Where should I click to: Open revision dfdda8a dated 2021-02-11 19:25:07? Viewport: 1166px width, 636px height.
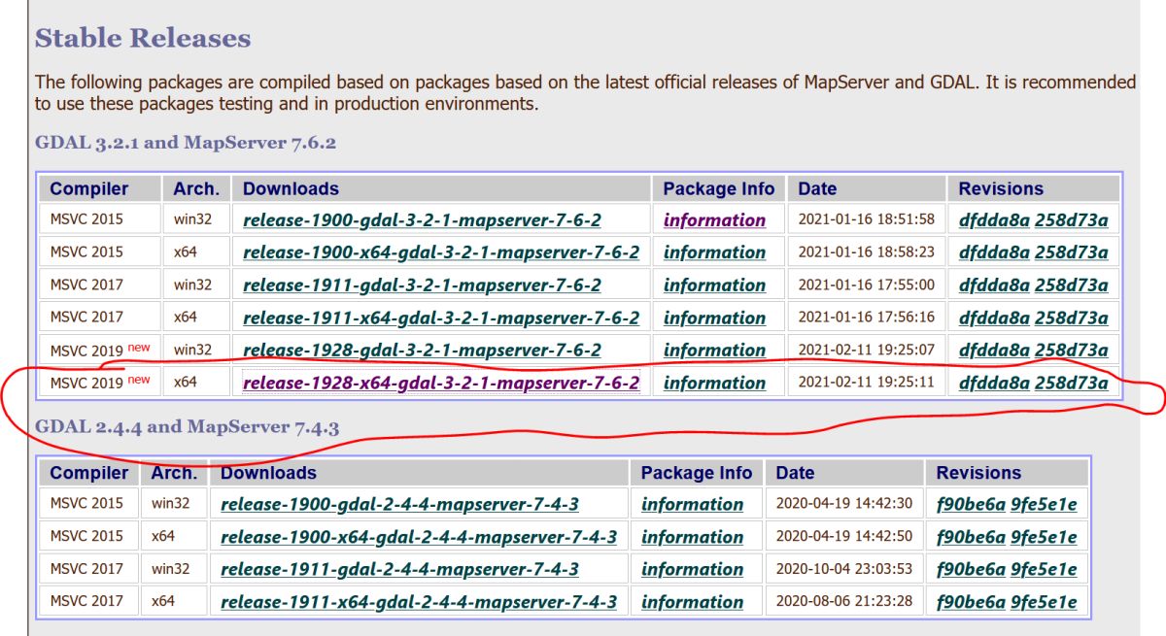(x=994, y=350)
